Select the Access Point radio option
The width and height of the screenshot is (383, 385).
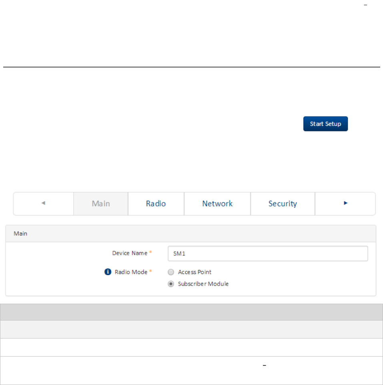click(171, 272)
